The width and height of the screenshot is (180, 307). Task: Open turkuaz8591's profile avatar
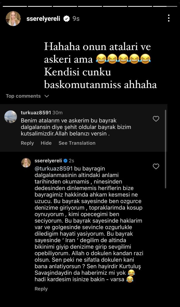click(x=11, y=117)
